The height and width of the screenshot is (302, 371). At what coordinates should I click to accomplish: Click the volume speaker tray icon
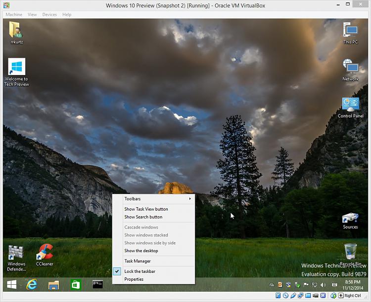pos(323,285)
